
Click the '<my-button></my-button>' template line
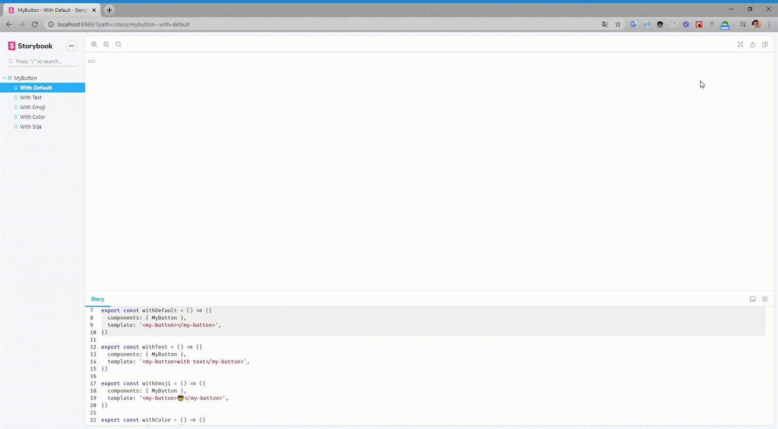(x=164, y=325)
